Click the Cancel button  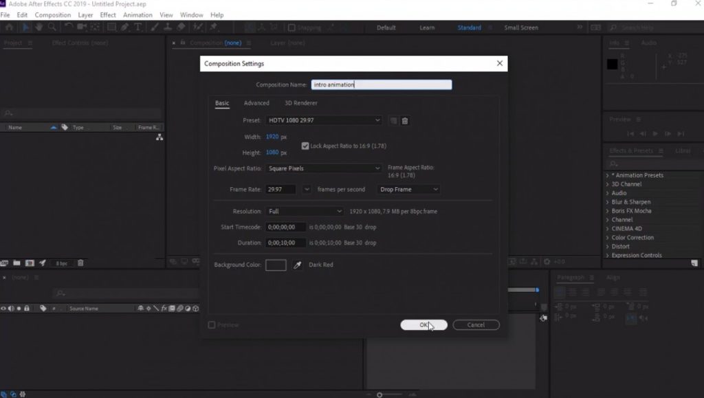pos(476,324)
